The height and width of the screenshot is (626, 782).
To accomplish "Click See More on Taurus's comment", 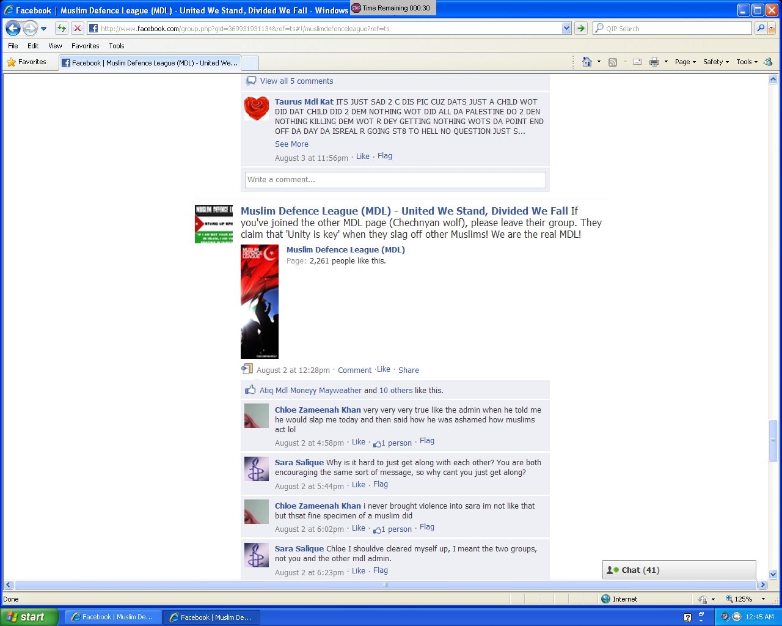I will coord(291,144).
